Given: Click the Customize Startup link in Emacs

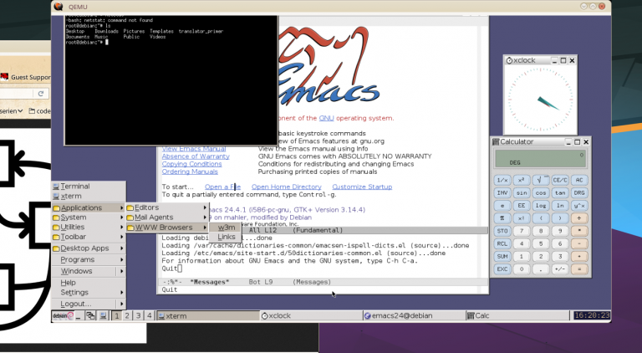Looking at the screenshot, I should [362, 187].
